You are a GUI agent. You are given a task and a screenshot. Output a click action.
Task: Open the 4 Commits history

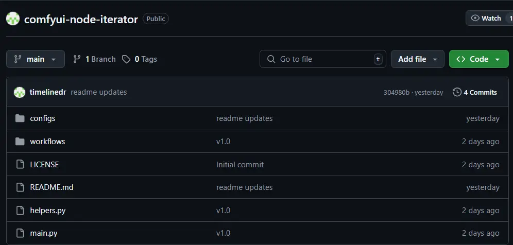click(475, 93)
